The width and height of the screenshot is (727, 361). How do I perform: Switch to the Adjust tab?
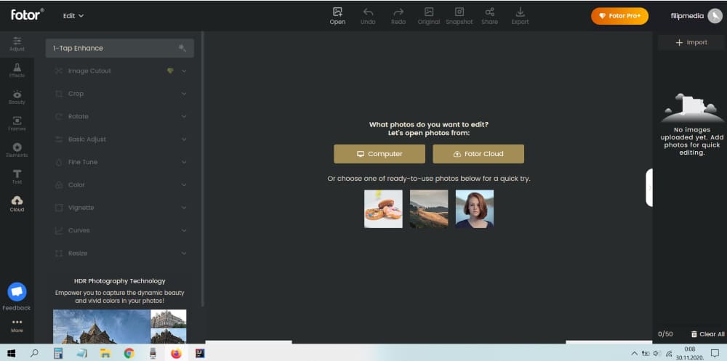[x=17, y=43]
